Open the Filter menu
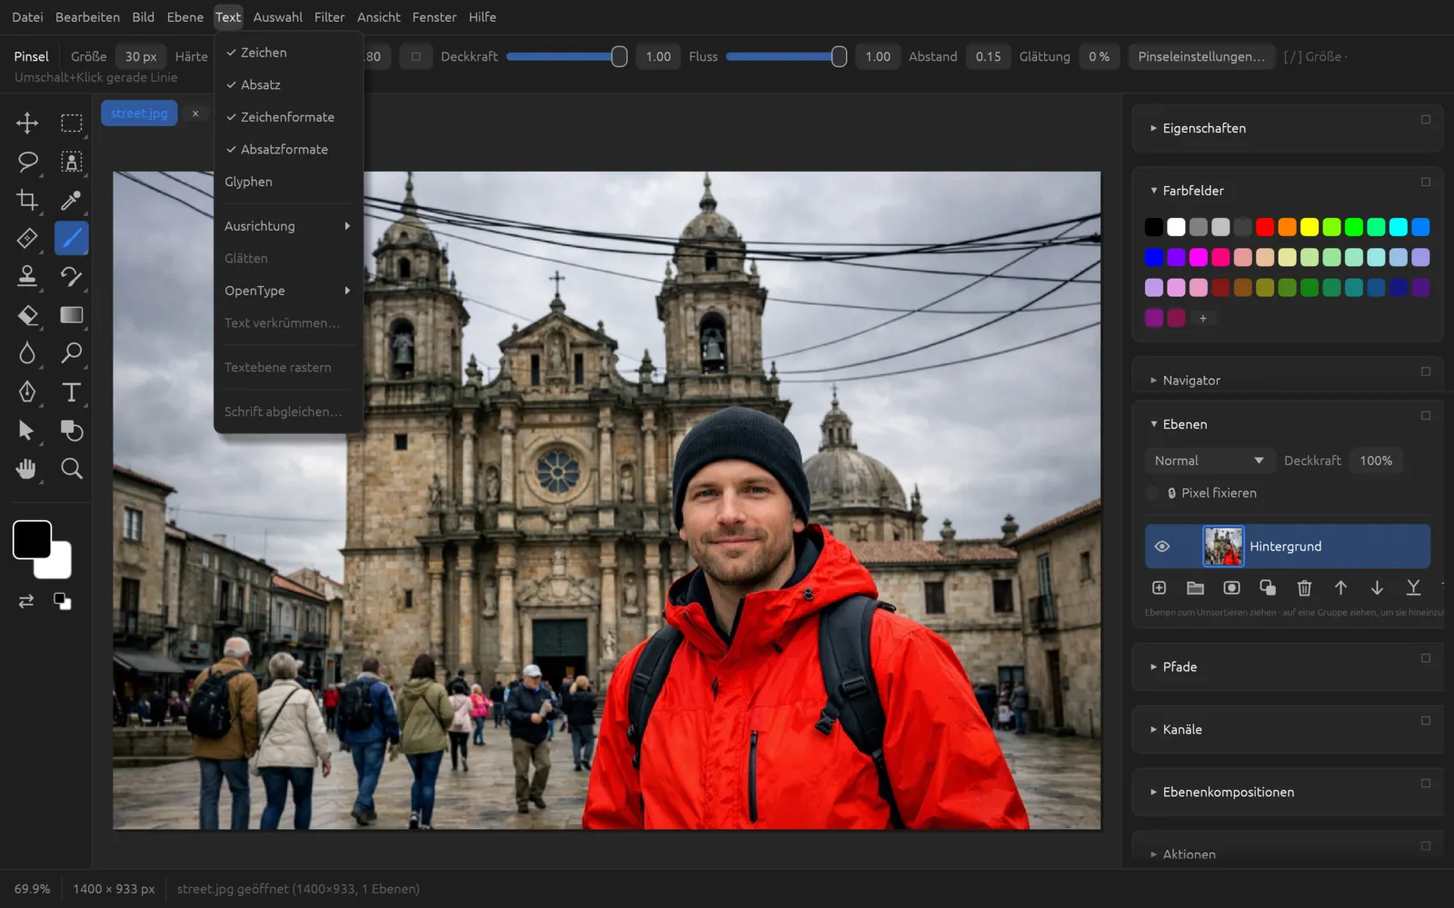Viewport: 1454px width, 908px height. tap(329, 17)
